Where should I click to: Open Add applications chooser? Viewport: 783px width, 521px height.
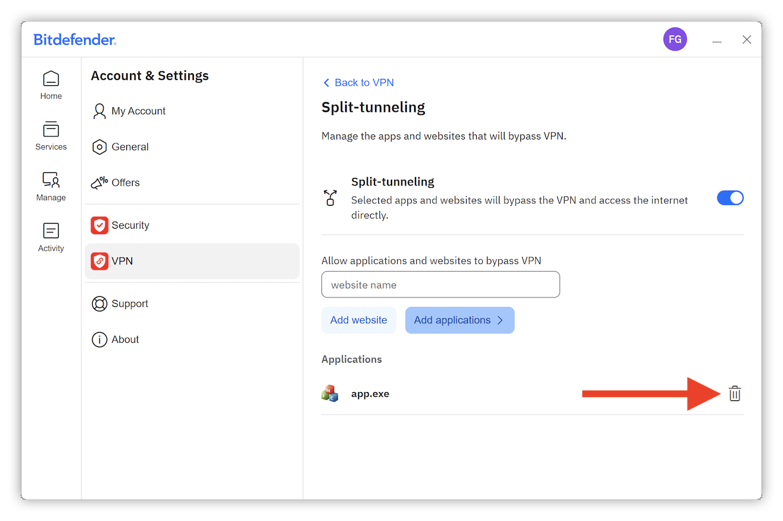[460, 320]
